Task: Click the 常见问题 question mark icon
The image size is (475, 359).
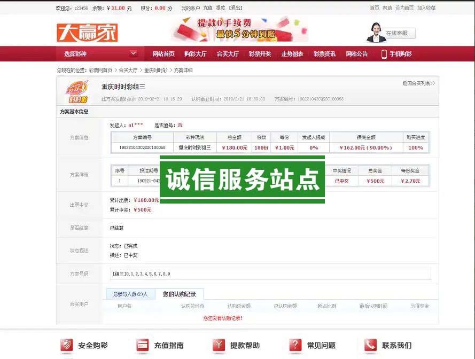Action: tap(295, 345)
